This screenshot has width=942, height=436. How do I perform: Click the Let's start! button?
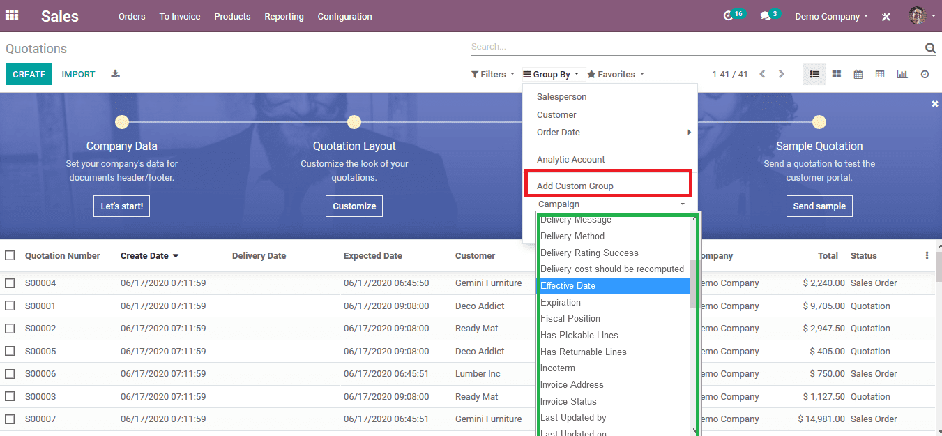pos(122,206)
